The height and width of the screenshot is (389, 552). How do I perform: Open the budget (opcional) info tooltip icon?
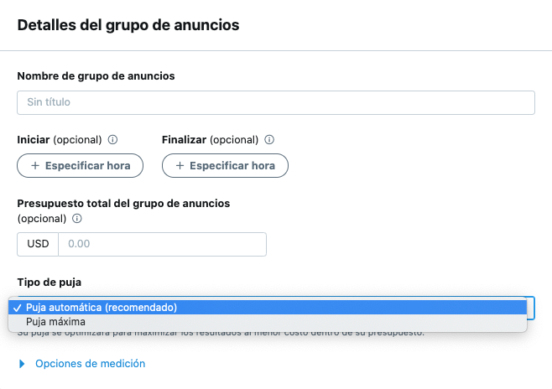point(77,219)
